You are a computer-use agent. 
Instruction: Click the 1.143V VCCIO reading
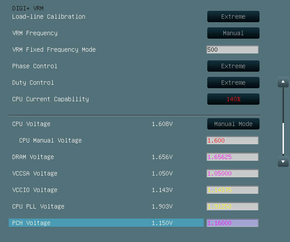coord(162,190)
